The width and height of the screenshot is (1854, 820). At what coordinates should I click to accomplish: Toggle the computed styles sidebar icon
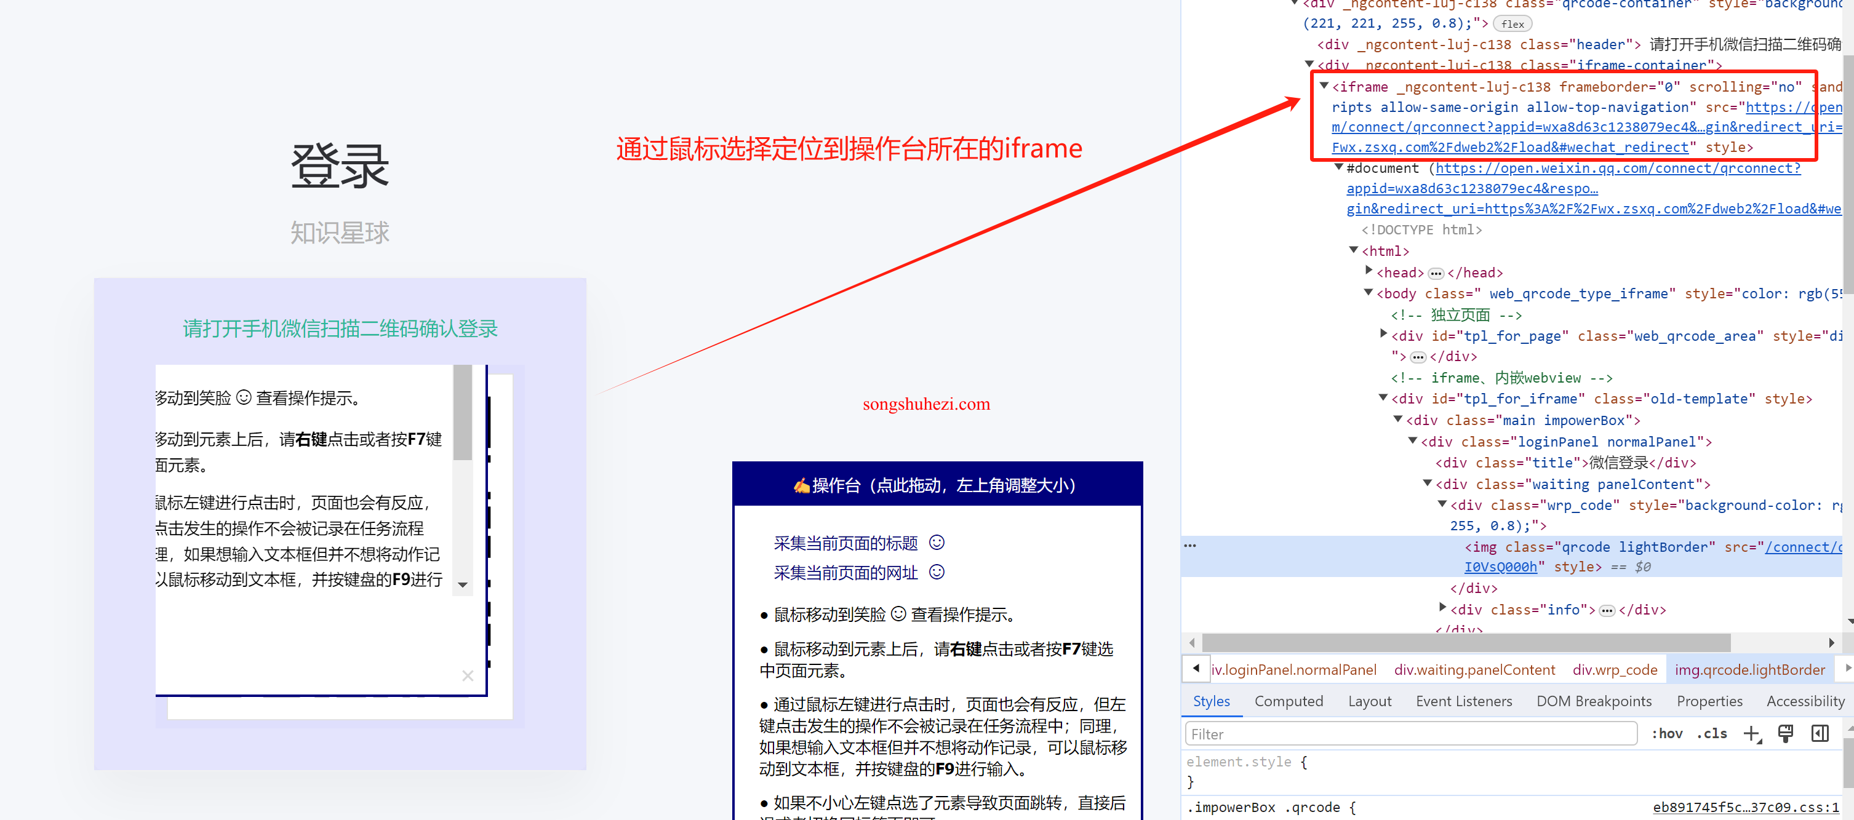point(1820,734)
